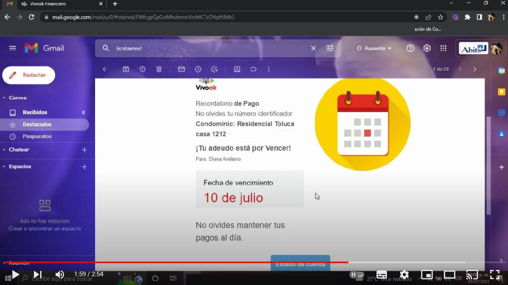This screenshot has height=285, width=508.
Task: Go to the newer email chevron
Action: point(460,69)
